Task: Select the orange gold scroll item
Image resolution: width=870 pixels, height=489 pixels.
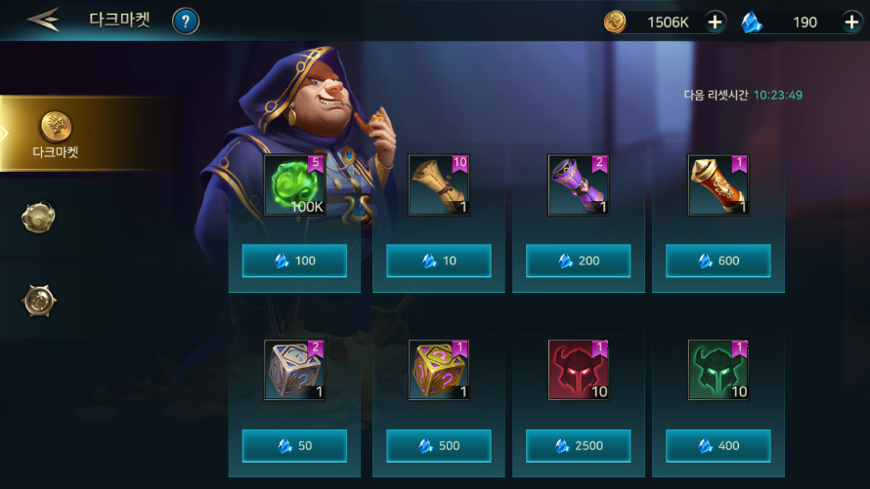Action: [718, 185]
